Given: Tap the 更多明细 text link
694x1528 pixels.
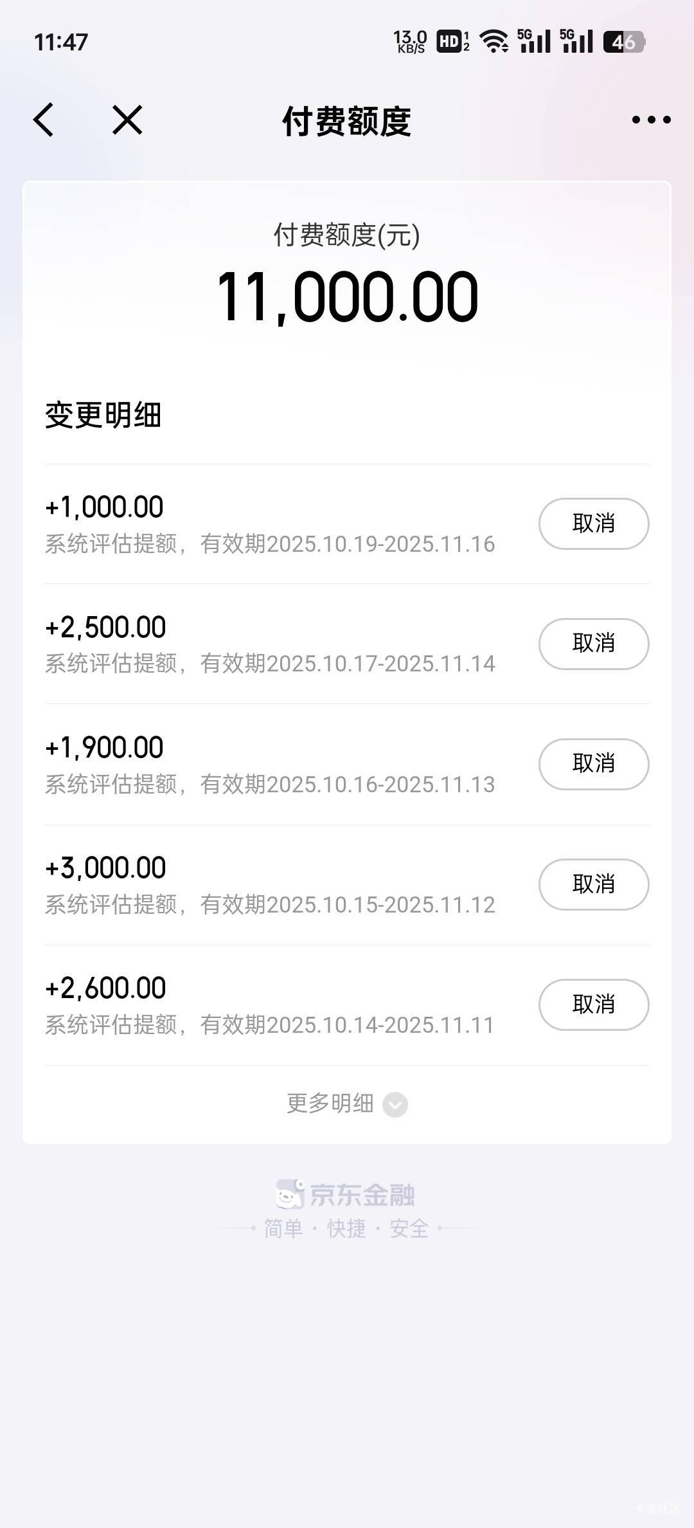Looking at the screenshot, I should pos(330,1104).
